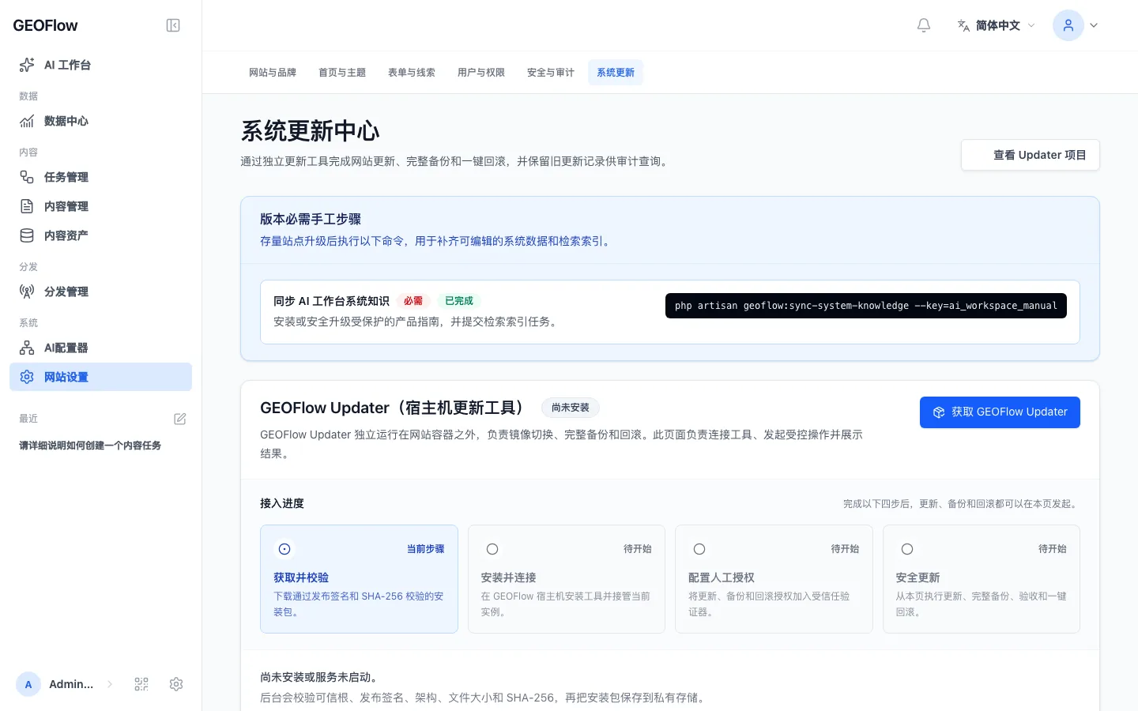The width and height of the screenshot is (1138, 711).
Task: Open AI配置器 network icon
Action: coord(27,348)
